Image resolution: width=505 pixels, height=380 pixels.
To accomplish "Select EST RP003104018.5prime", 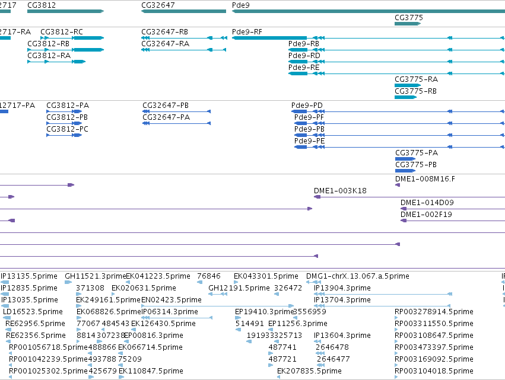I will point(434,371).
